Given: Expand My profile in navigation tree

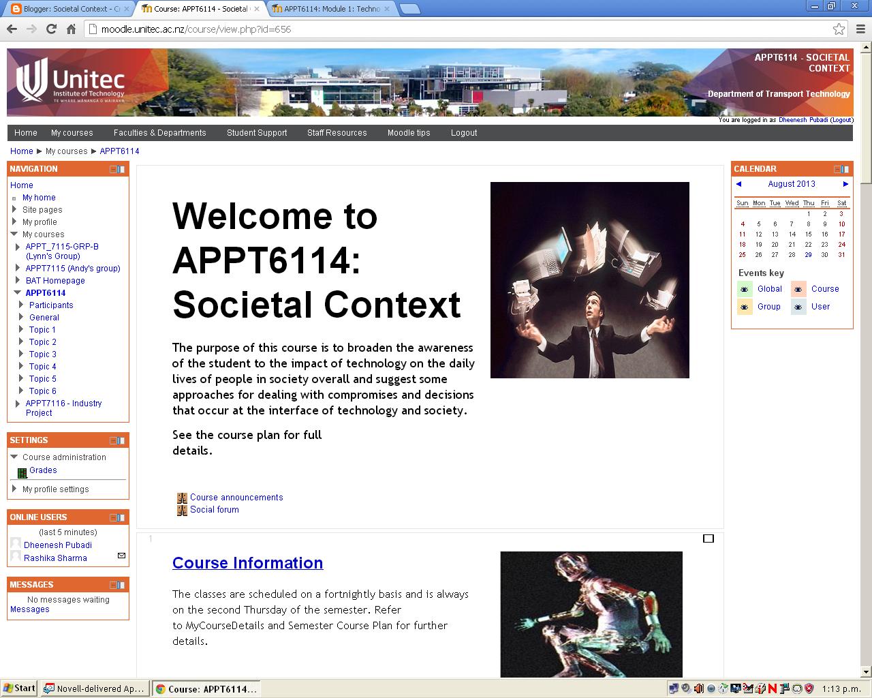Looking at the screenshot, I should pyautogui.click(x=14, y=222).
